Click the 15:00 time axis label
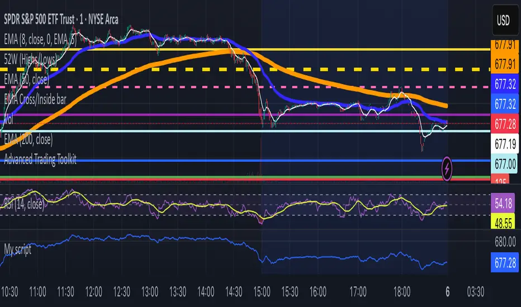Viewport: 521px width, 307px height. click(x=262, y=292)
